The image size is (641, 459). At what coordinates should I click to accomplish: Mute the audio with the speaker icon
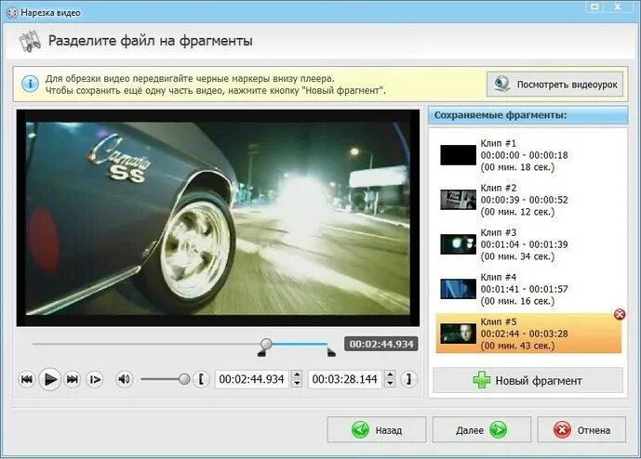tap(125, 379)
